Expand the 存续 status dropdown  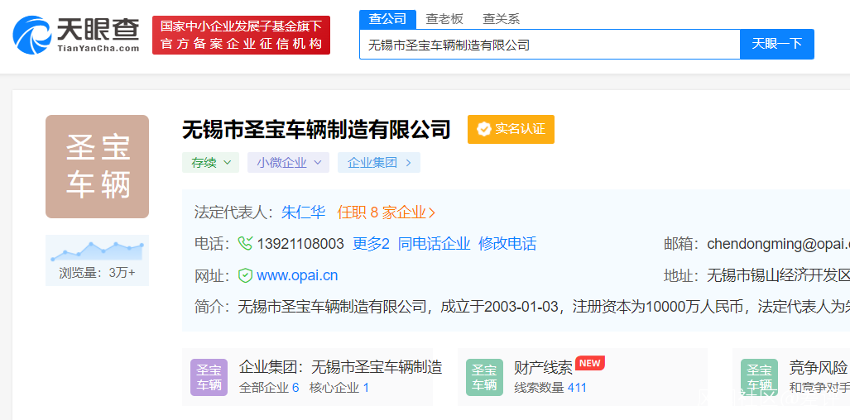coord(210,162)
